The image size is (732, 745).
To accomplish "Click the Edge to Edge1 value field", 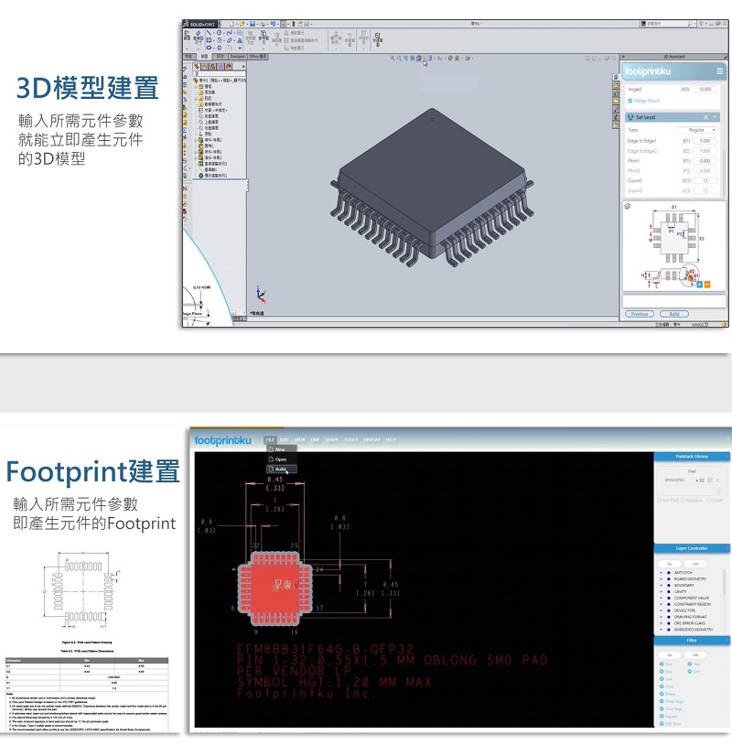I will pos(705,141).
